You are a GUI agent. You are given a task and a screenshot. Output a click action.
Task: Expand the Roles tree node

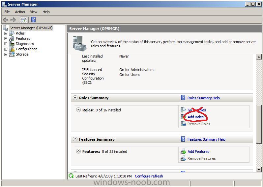(x=6, y=33)
